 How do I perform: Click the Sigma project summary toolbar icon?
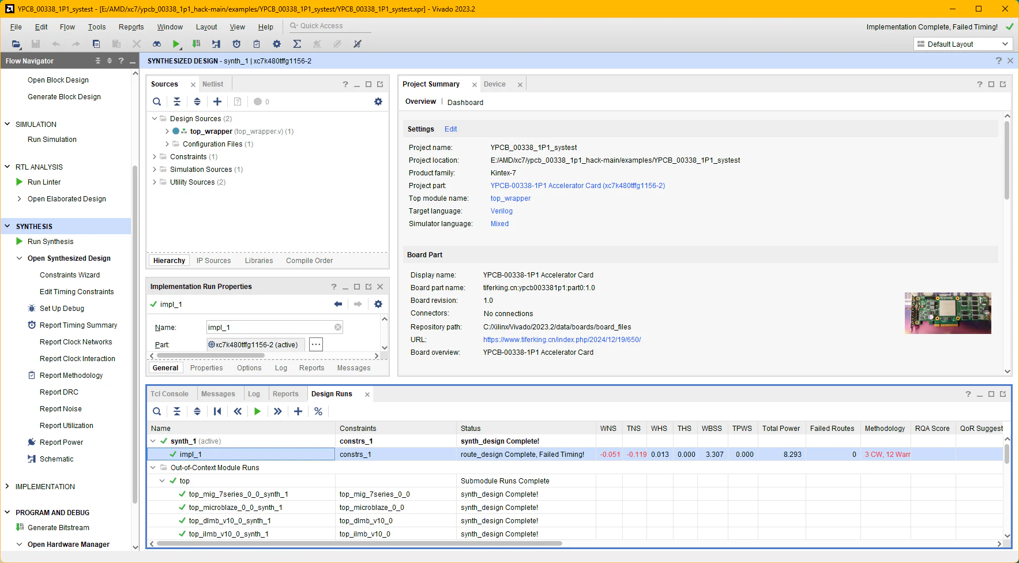(x=297, y=44)
